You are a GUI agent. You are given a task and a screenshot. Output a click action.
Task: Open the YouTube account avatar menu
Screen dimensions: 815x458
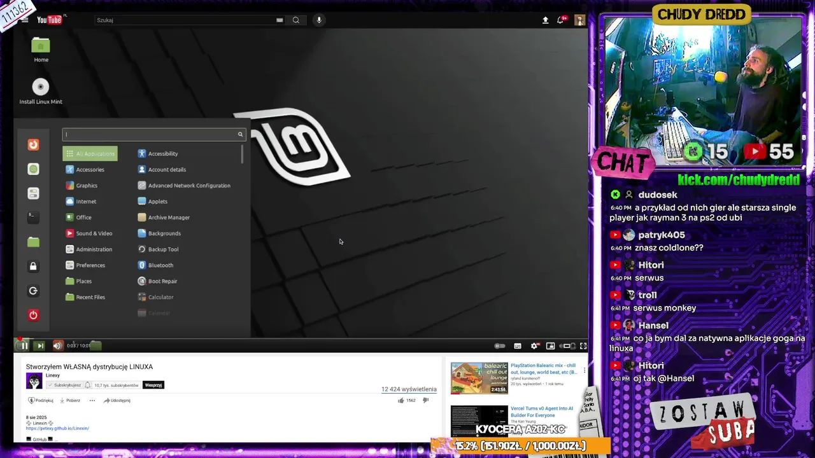579,20
